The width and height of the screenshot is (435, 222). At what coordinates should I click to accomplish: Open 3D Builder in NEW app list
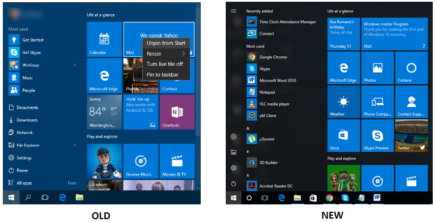click(x=262, y=162)
